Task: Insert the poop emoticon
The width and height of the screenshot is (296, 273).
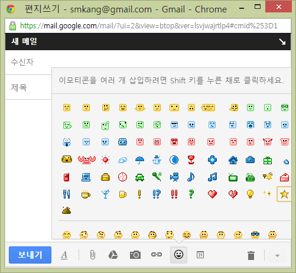Action: (66, 210)
